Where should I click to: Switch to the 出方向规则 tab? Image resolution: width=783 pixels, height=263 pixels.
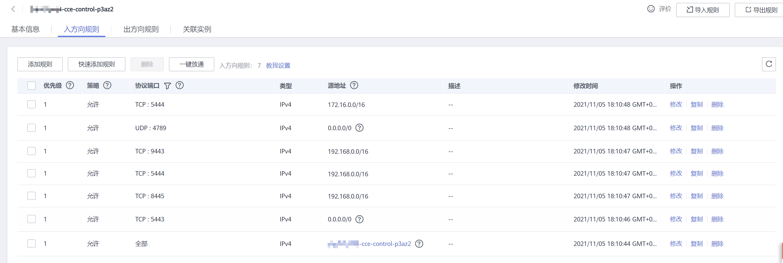tap(141, 29)
